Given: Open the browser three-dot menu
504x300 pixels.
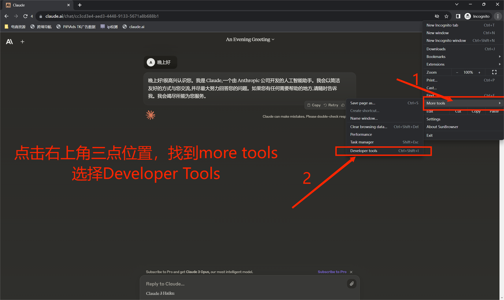Looking at the screenshot, I should 498,16.
